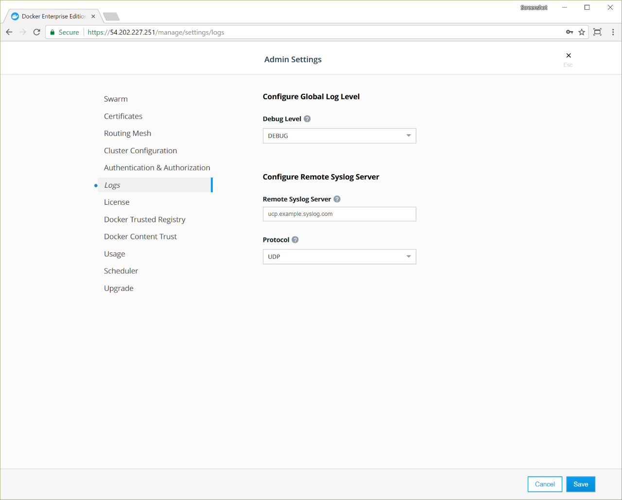Select the Scheduler settings item
Viewport: 622px width, 500px height.
click(121, 271)
